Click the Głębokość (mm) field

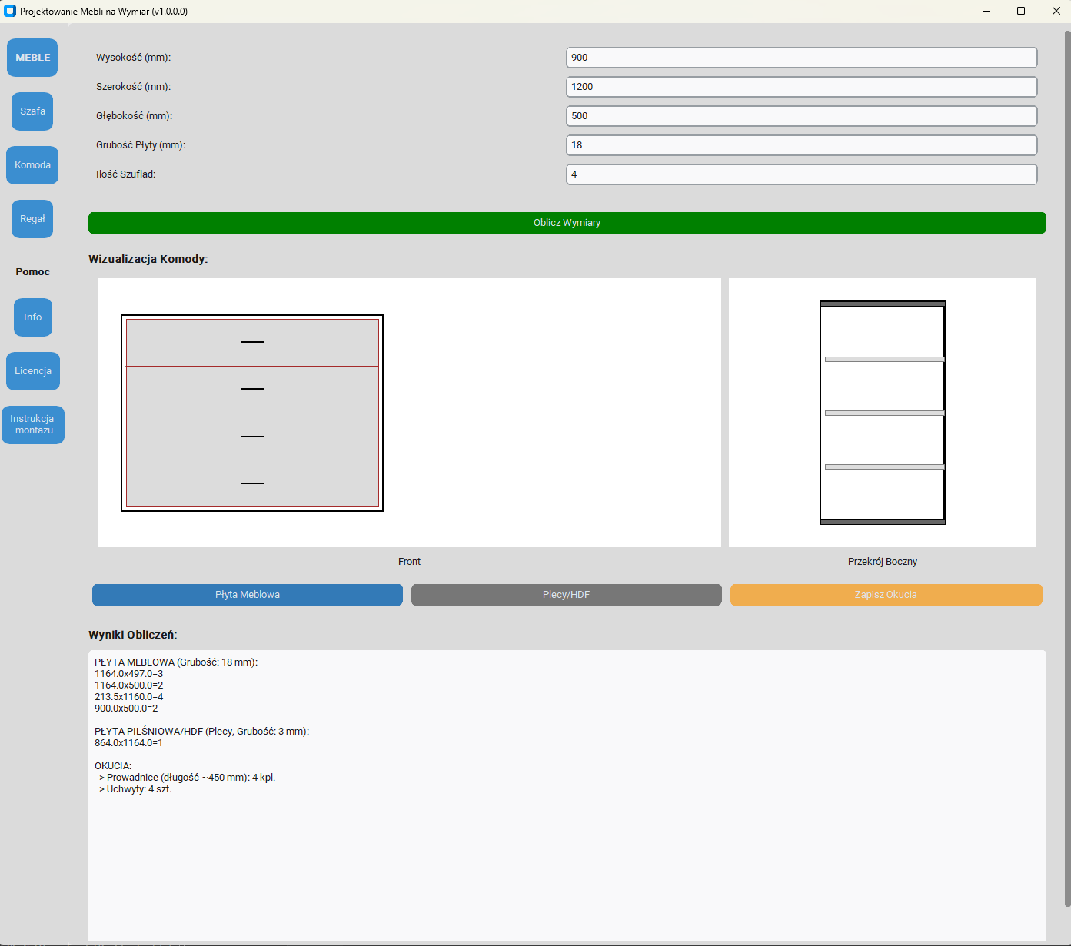(801, 116)
